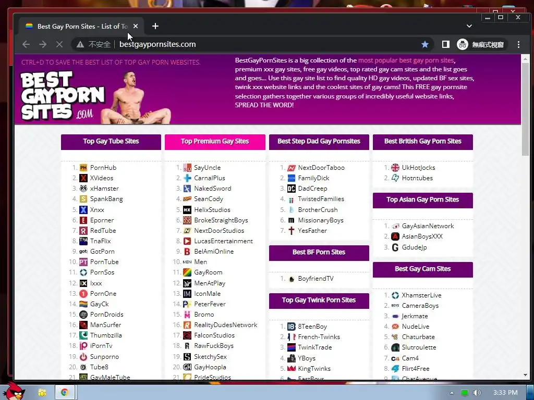Open the GotPorn link
The image size is (534, 400).
click(x=102, y=252)
